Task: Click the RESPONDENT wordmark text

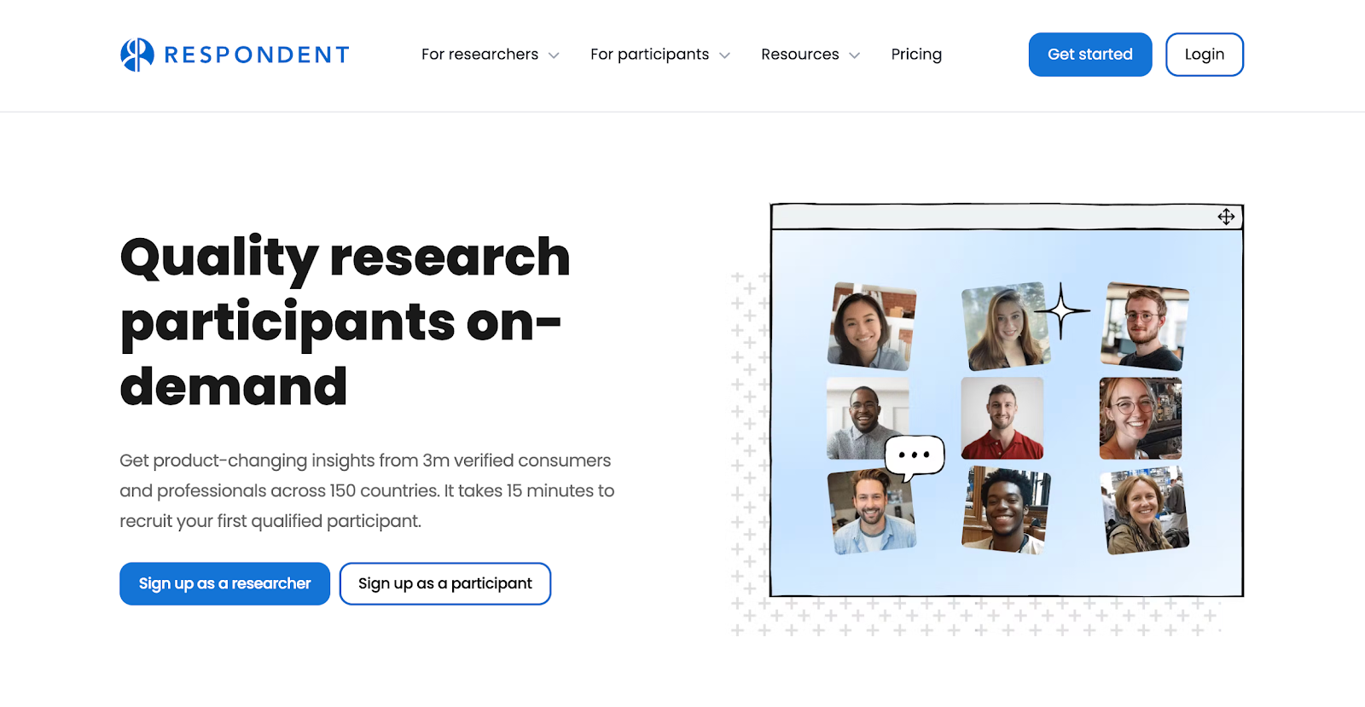Action: point(257,55)
